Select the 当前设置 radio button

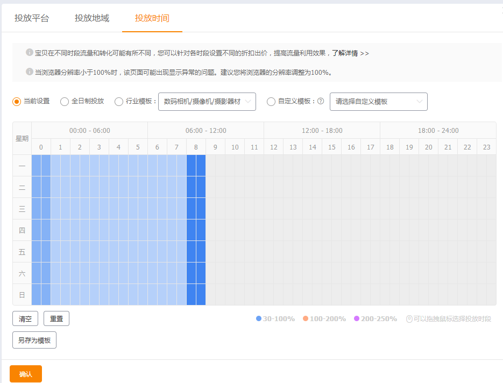pyautogui.click(x=16, y=102)
